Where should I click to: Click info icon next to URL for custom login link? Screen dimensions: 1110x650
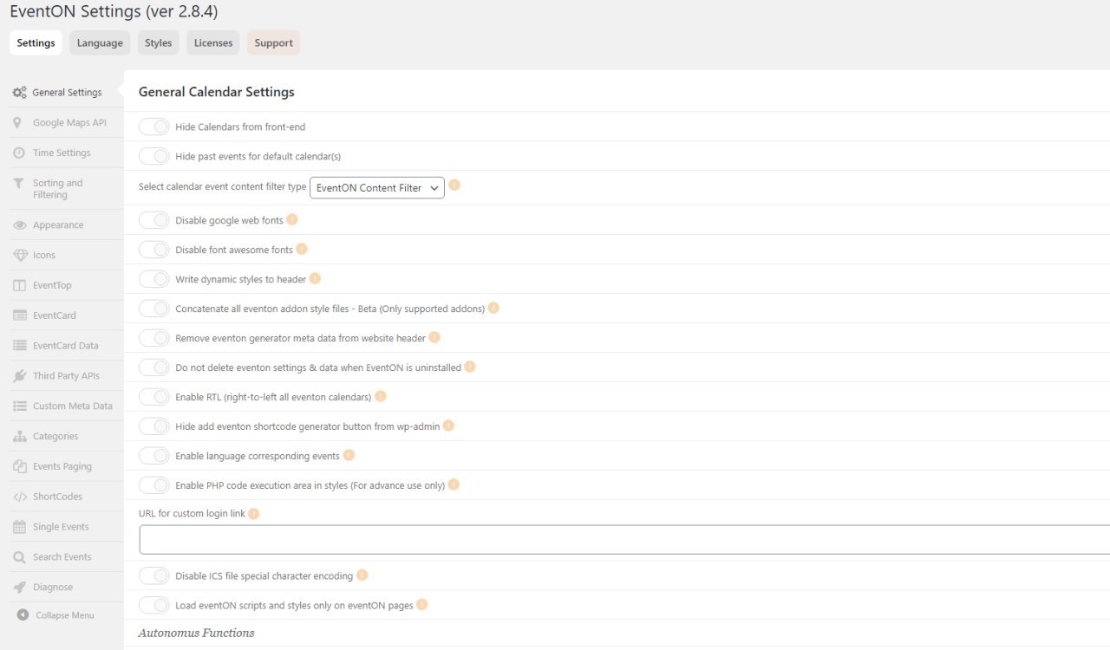254,513
